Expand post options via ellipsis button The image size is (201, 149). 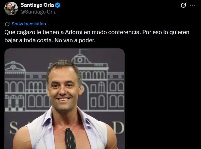(x=192, y=5)
